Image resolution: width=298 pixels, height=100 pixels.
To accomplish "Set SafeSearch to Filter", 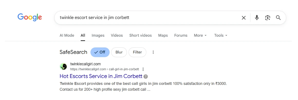I will (x=137, y=52).
